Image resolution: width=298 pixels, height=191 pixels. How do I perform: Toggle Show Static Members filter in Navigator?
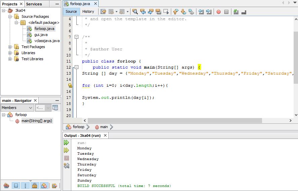[x=26, y=185]
